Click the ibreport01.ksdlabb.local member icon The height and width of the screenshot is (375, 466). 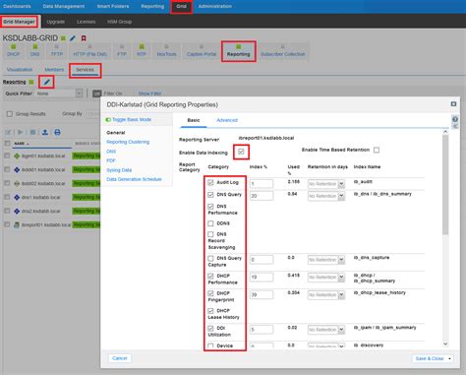[17, 224]
